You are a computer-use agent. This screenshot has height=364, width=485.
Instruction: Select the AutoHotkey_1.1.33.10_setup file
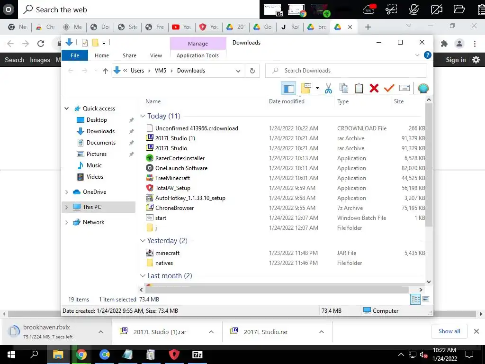(190, 198)
